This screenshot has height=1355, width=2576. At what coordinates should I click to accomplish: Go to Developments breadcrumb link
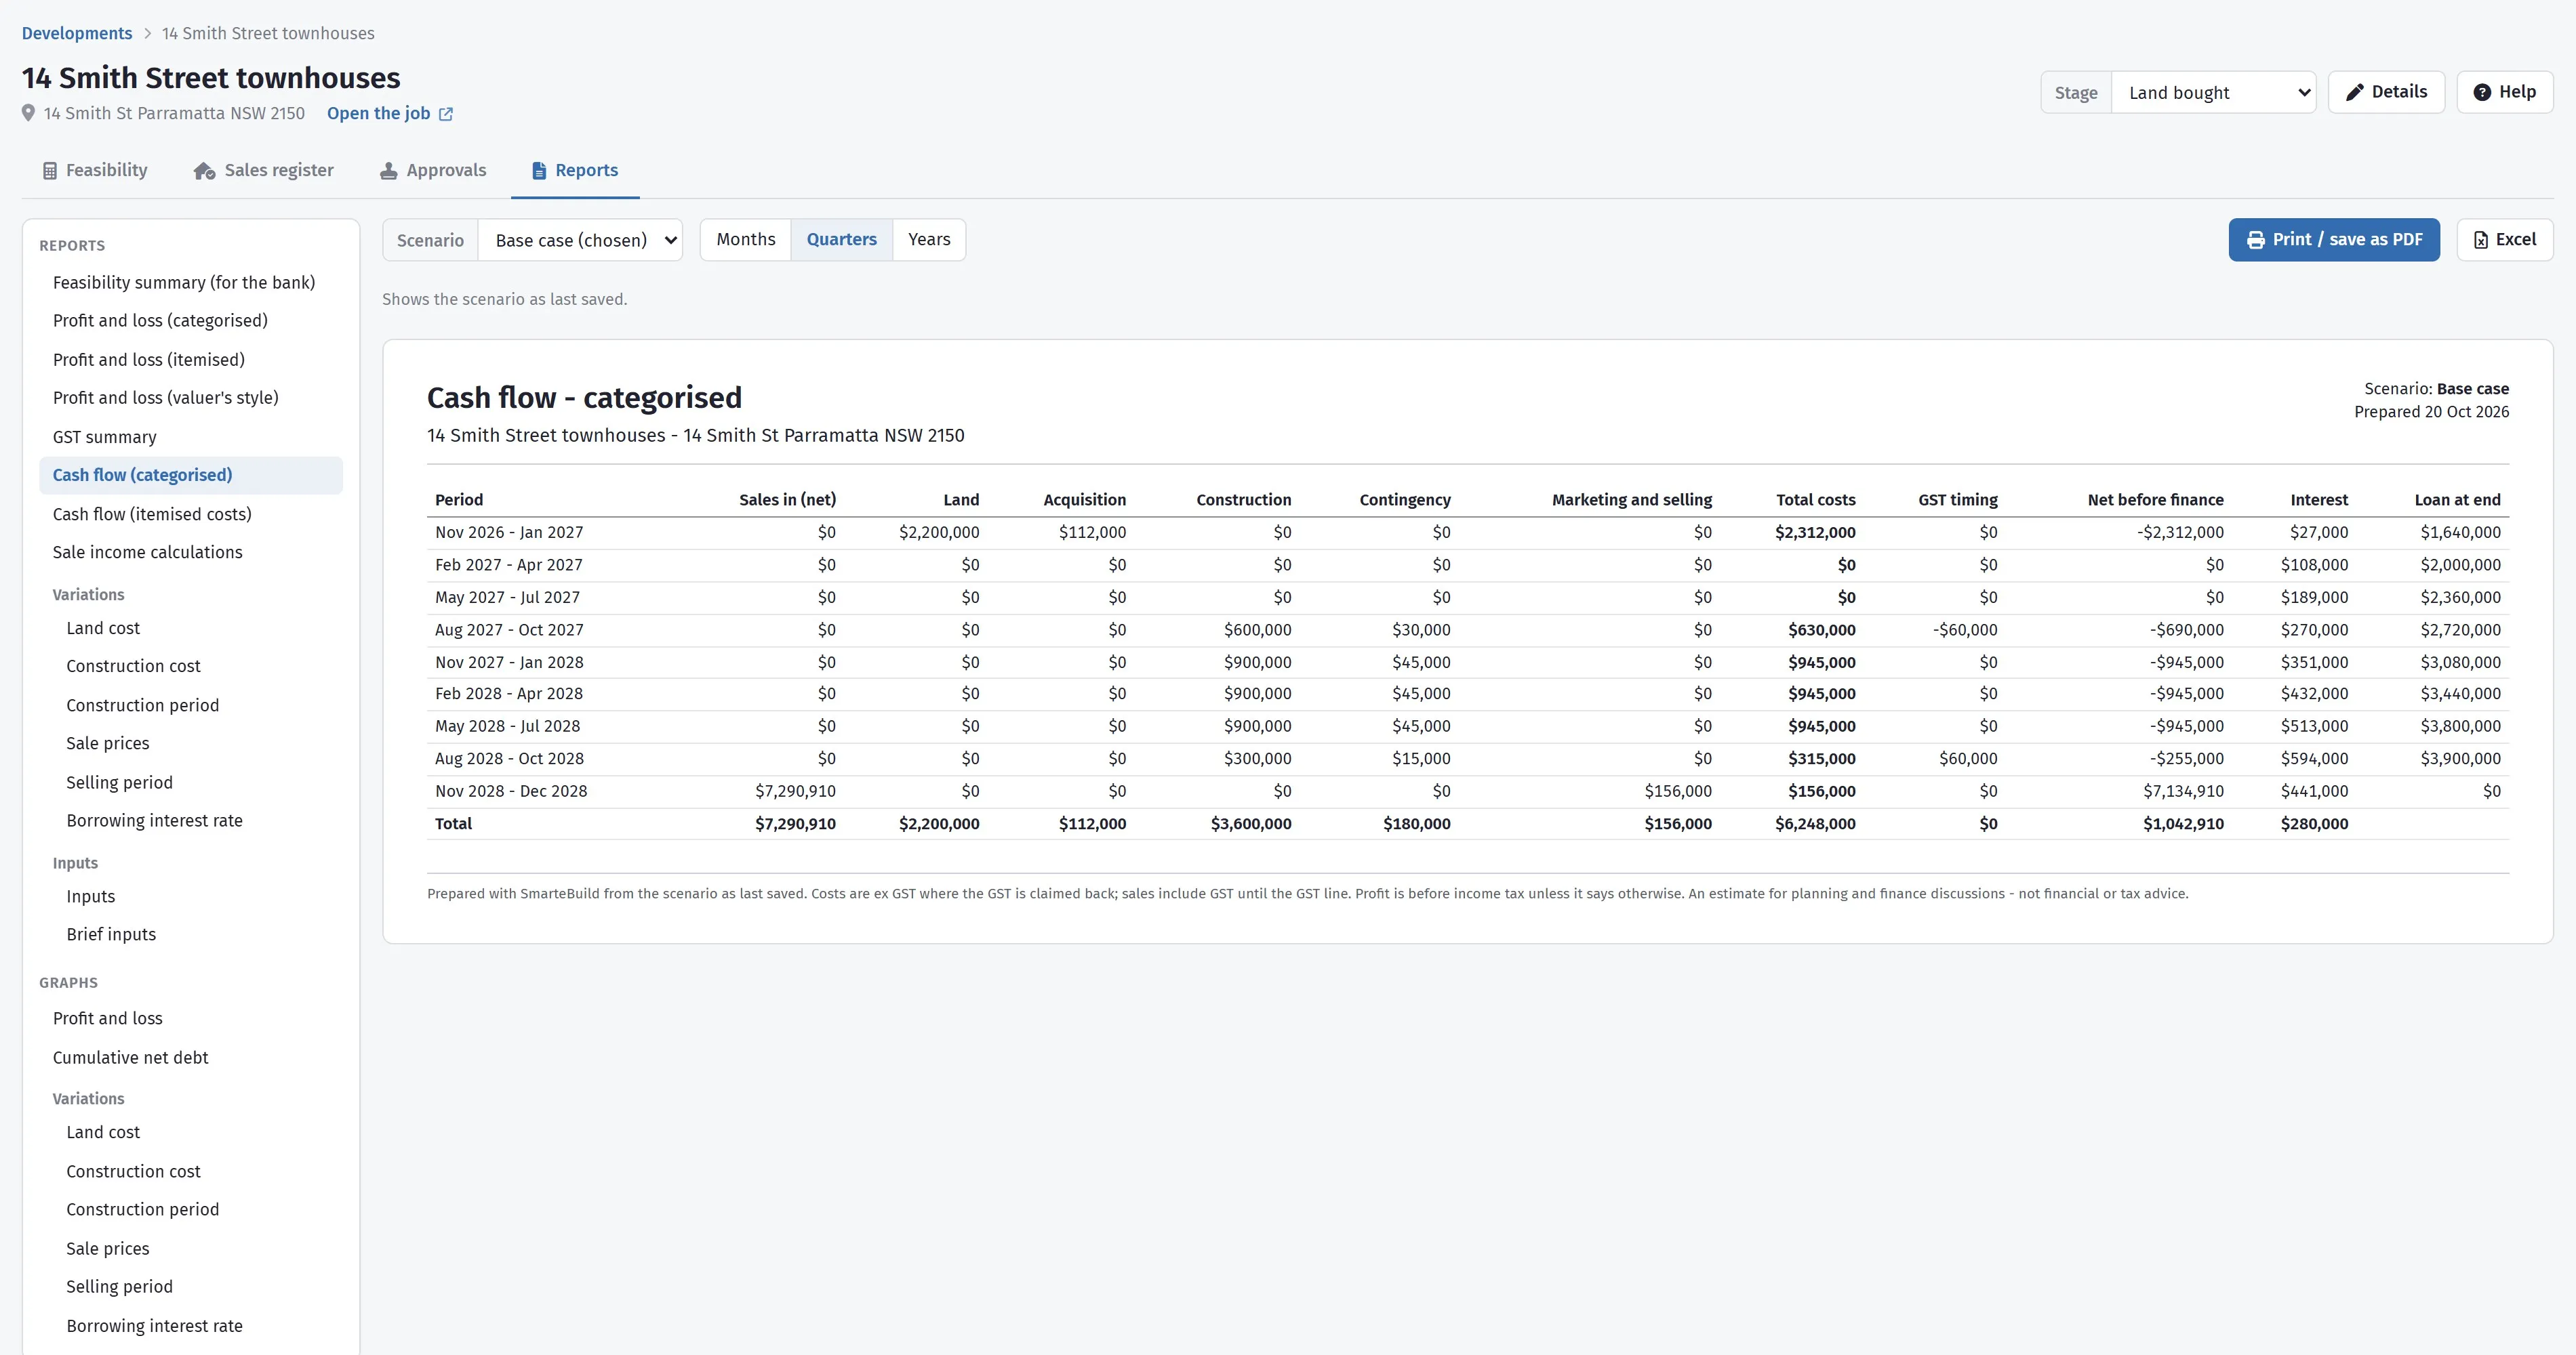(77, 33)
